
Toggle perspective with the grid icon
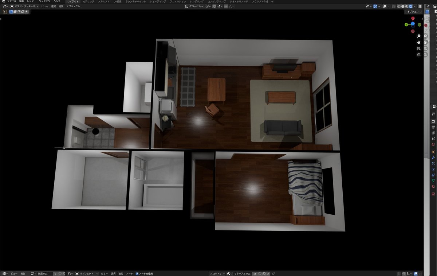click(x=419, y=54)
